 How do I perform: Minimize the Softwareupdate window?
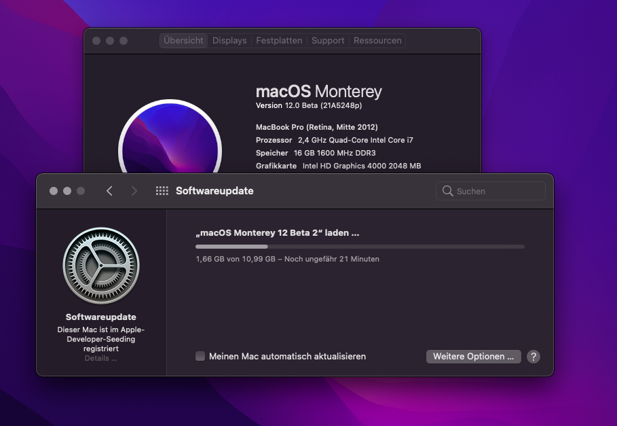(x=67, y=191)
